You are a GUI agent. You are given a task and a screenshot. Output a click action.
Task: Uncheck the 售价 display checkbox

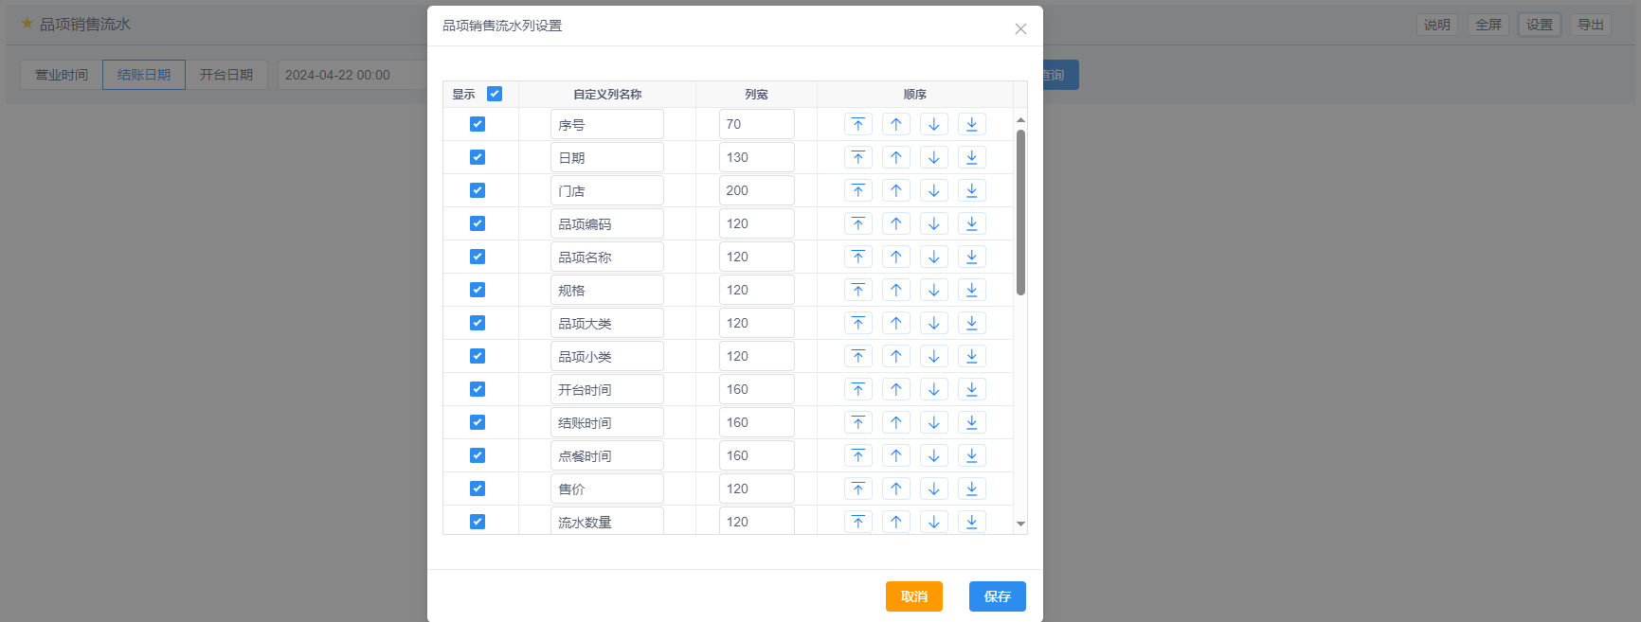point(478,489)
